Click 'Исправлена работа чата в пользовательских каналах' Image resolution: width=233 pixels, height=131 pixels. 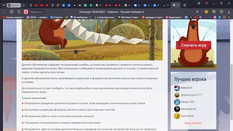tap(59, 116)
